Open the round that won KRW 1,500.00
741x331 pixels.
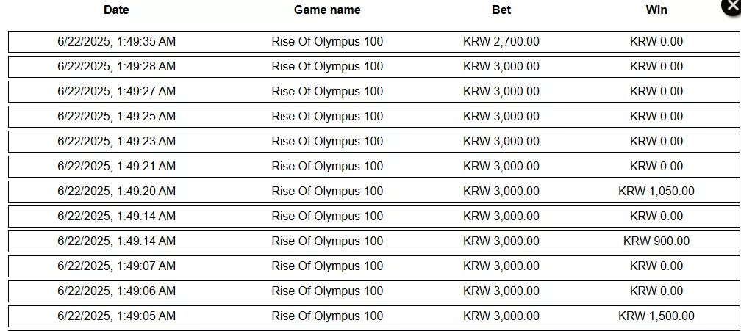coord(373,316)
